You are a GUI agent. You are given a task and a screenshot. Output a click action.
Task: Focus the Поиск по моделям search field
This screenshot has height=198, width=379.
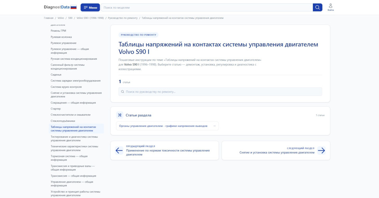[207, 8]
